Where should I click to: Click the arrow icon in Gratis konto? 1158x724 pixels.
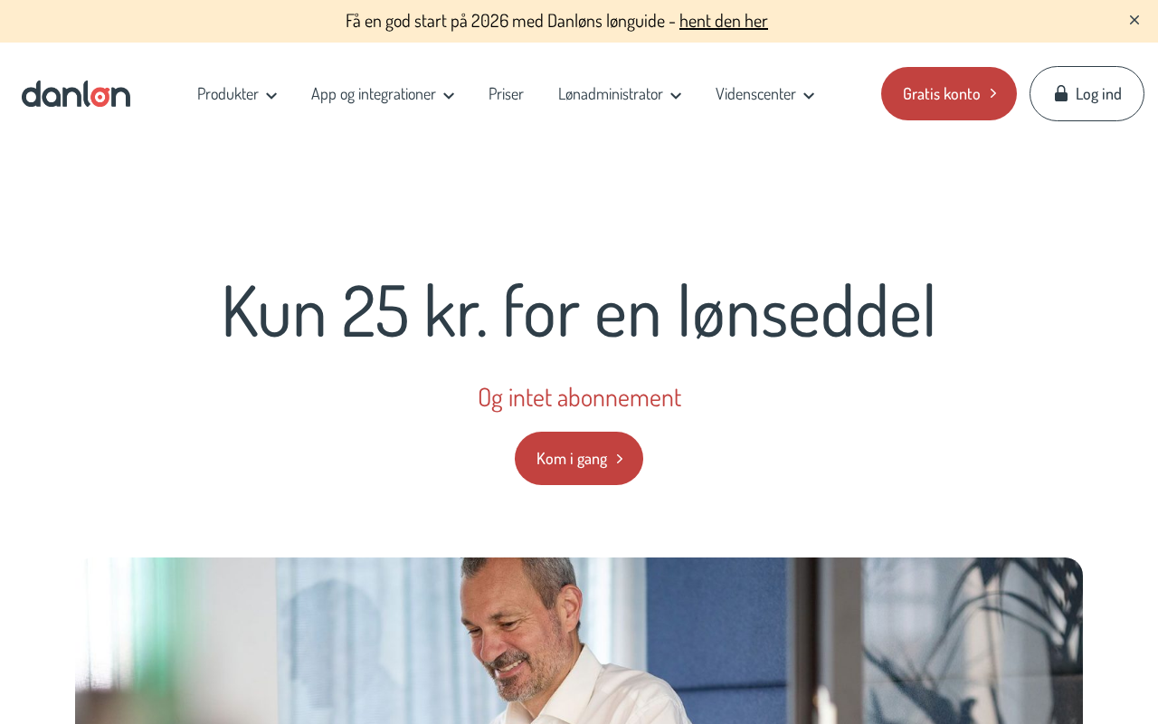993,93
